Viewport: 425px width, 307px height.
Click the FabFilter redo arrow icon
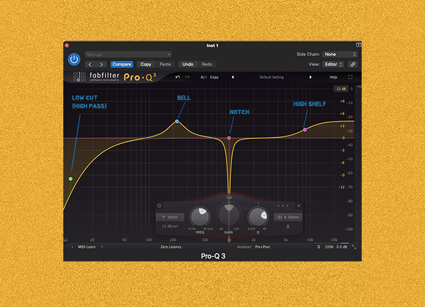click(x=187, y=77)
